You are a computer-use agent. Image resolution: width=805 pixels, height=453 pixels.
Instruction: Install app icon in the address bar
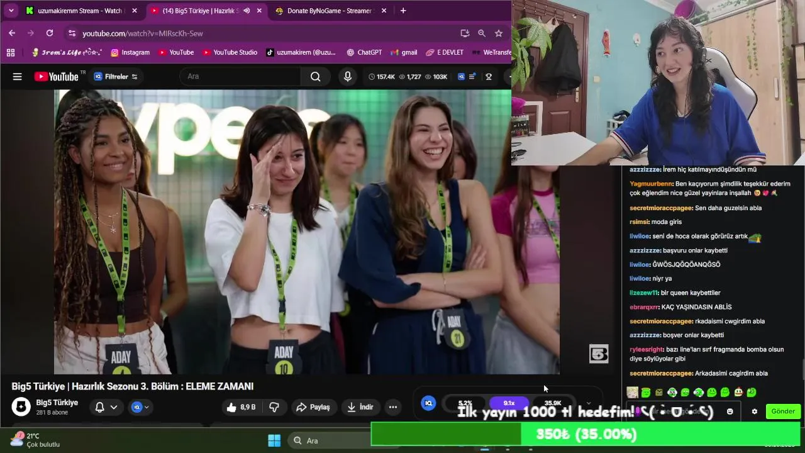click(465, 33)
